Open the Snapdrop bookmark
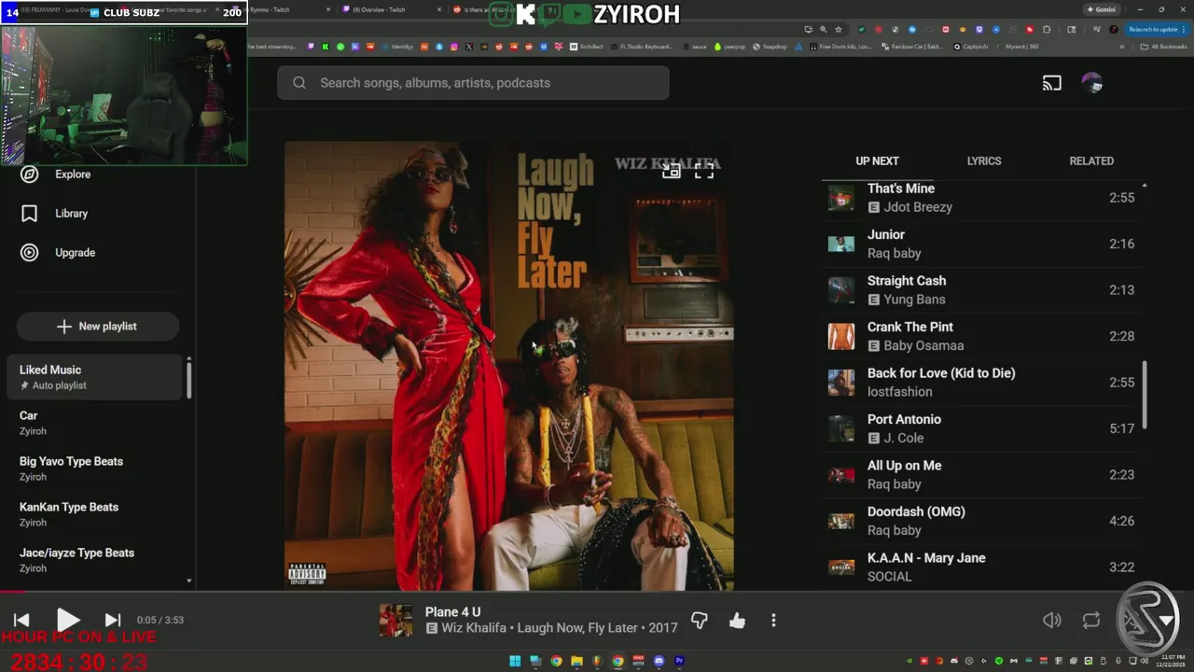1194x672 pixels. (x=771, y=47)
